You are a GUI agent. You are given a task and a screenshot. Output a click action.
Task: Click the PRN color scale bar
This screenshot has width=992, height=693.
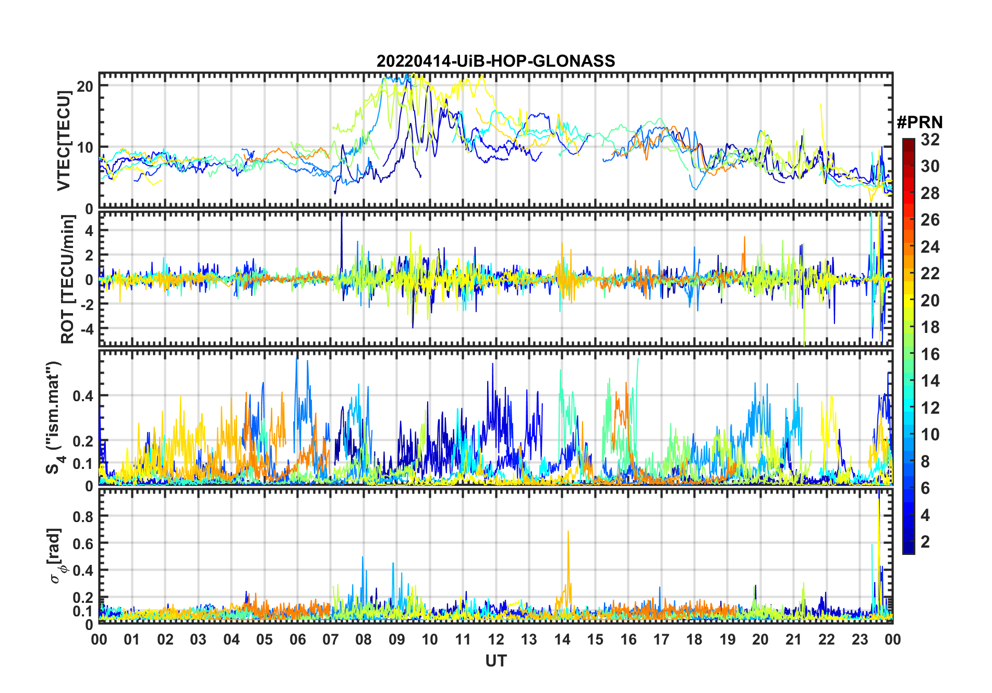(908, 346)
